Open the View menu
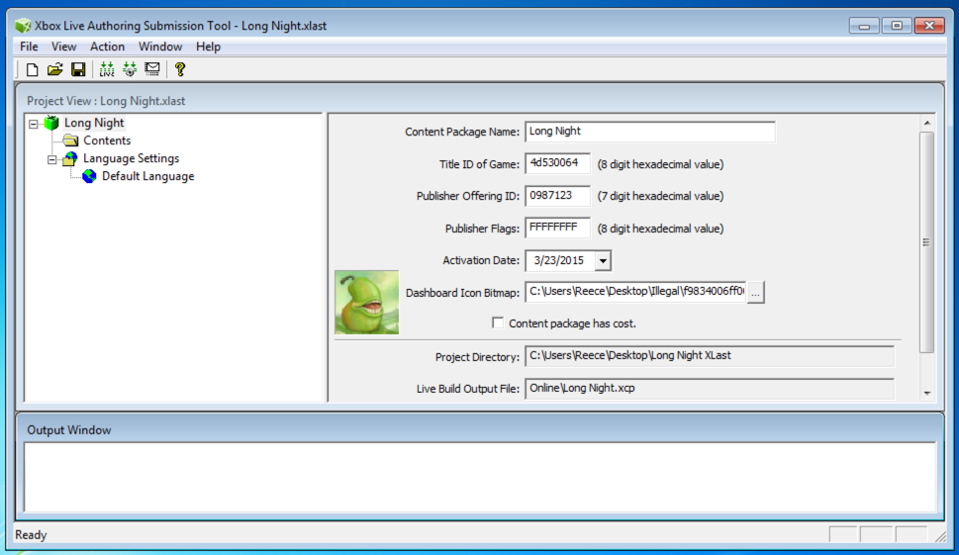 [x=63, y=46]
